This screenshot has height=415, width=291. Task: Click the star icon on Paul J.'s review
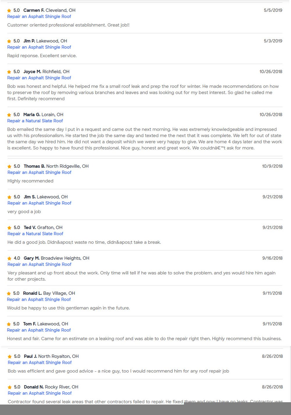pyautogui.click(x=10, y=357)
